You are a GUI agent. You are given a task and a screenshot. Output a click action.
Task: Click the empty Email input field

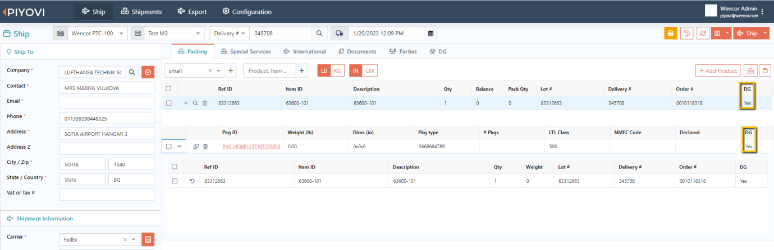point(107,103)
